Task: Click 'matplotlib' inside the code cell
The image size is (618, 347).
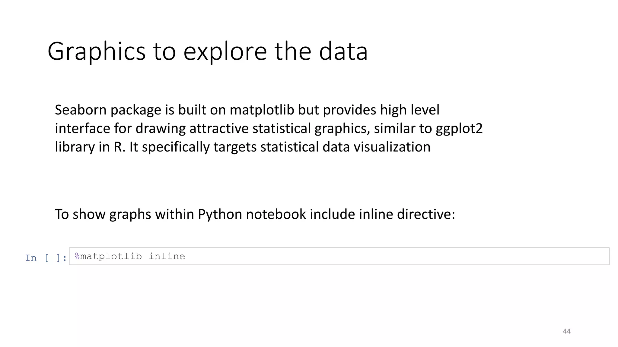Action: [x=111, y=256]
